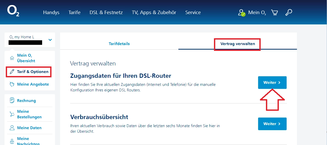Click the search magnifier icon
Screen dimensions: 327x145
click(289, 12)
